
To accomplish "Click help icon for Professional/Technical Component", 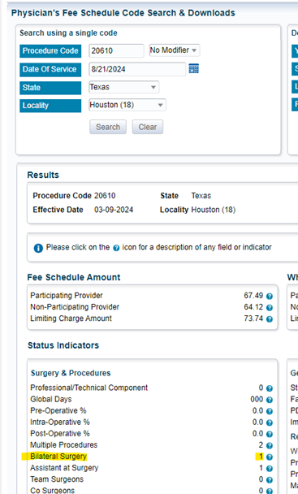I will click(x=270, y=388).
